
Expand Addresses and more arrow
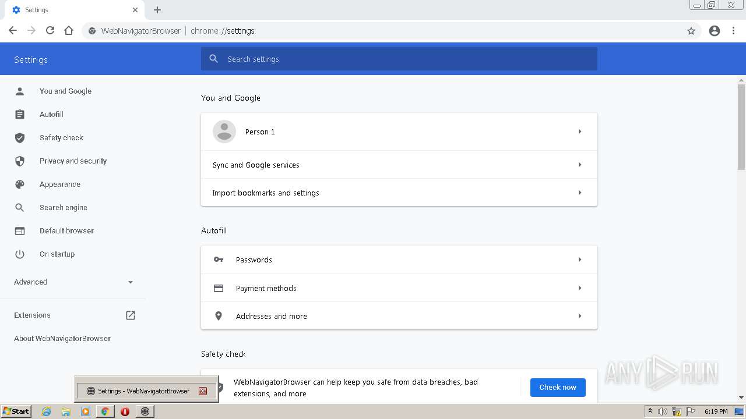click(x=580, y=316)
